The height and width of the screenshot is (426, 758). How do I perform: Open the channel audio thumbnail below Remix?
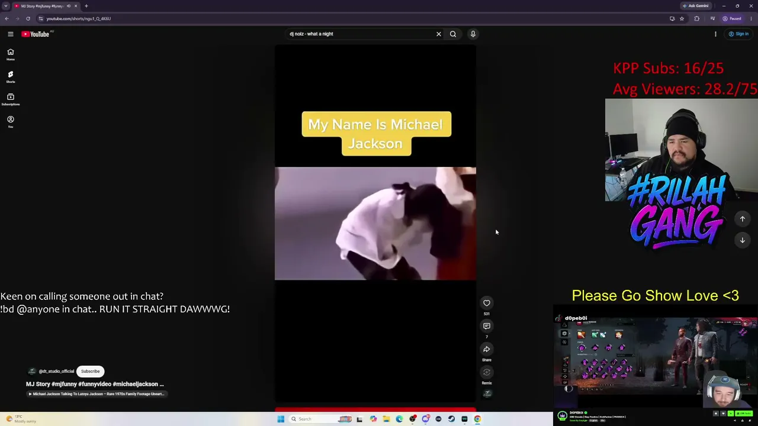487,394
